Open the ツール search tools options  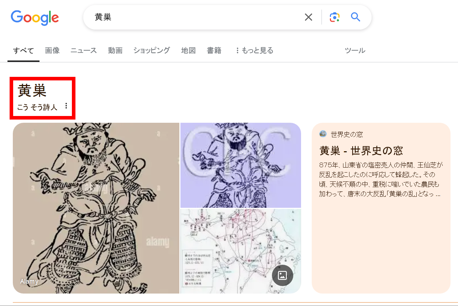tap(355, 51)
